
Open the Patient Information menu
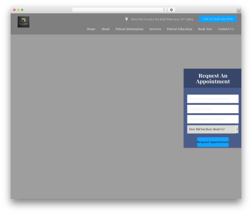[130, 29]
